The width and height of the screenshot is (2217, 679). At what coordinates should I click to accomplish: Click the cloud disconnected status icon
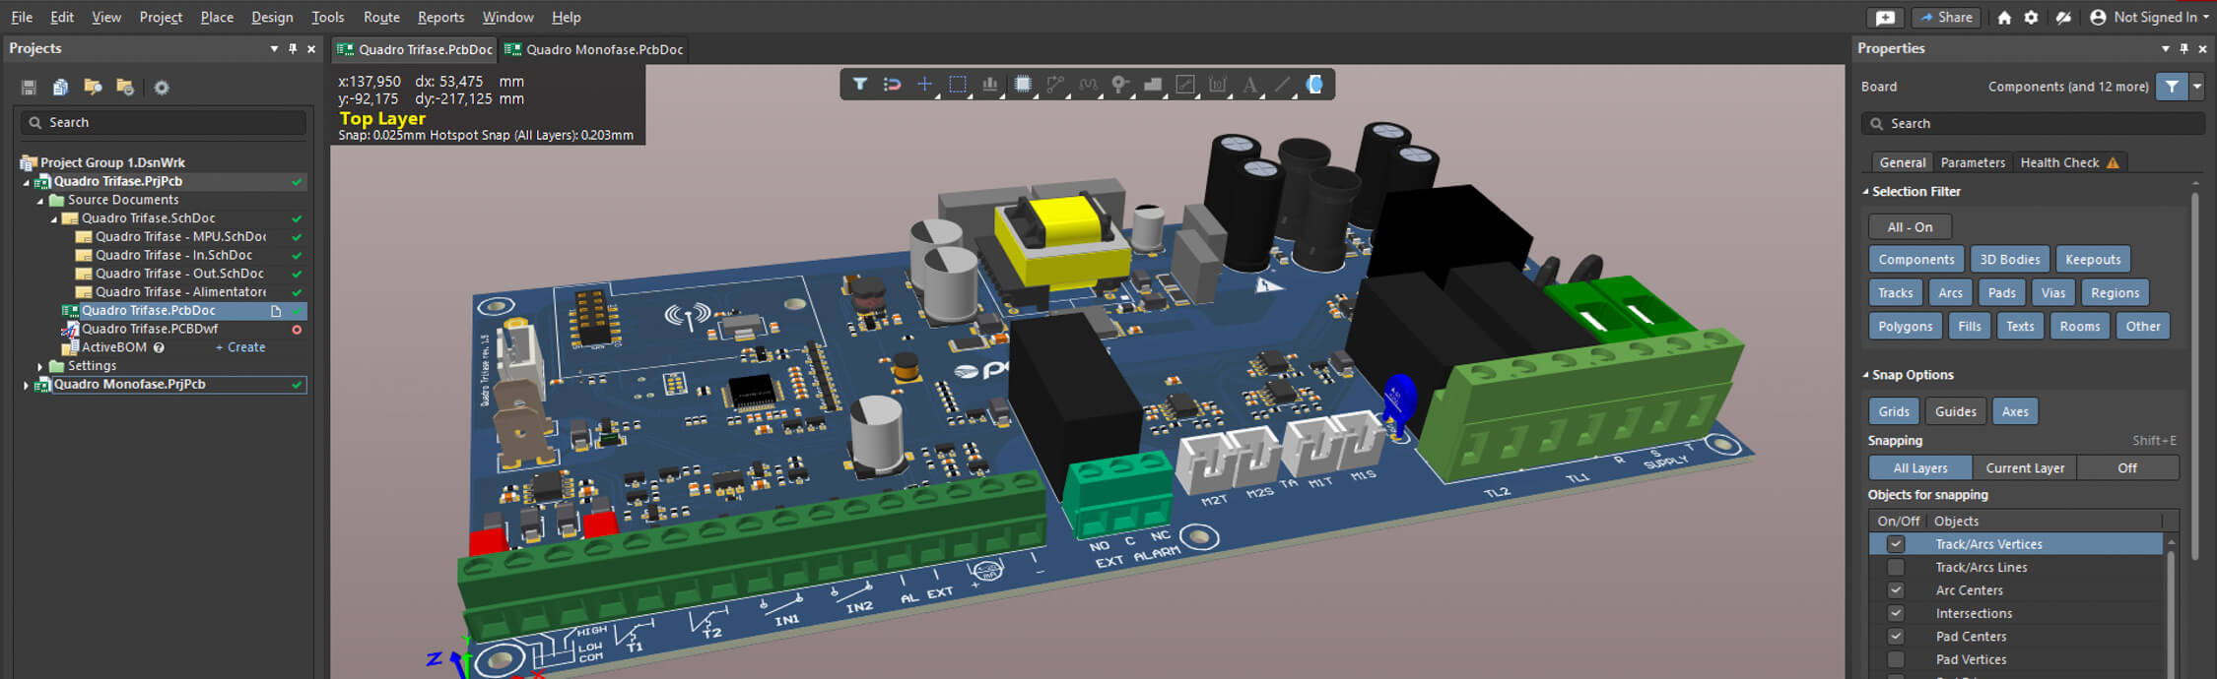pyautogui.click(x=2063, y=18)
